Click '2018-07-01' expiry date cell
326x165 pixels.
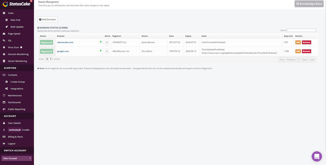(x=191, y=42)
